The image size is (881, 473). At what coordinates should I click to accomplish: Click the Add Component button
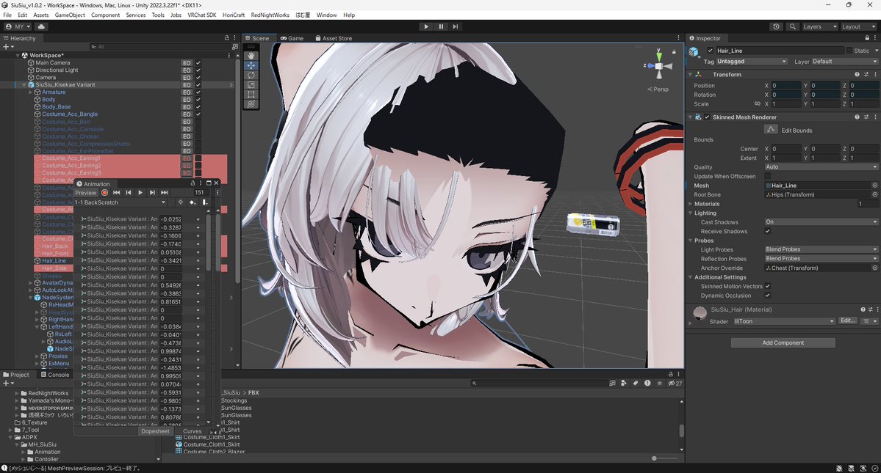pos(783,342)
